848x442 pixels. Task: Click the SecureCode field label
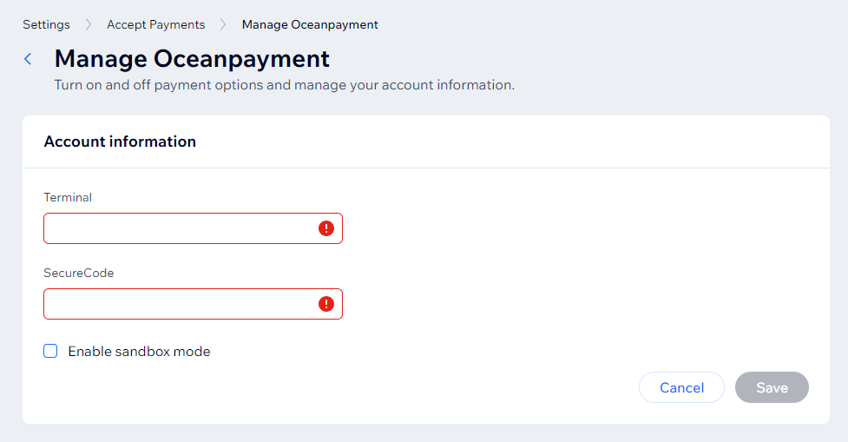[79, 273]
